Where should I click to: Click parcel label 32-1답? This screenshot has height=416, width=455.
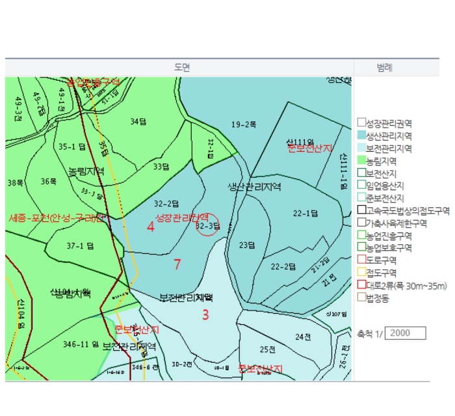tap(211, 148)
